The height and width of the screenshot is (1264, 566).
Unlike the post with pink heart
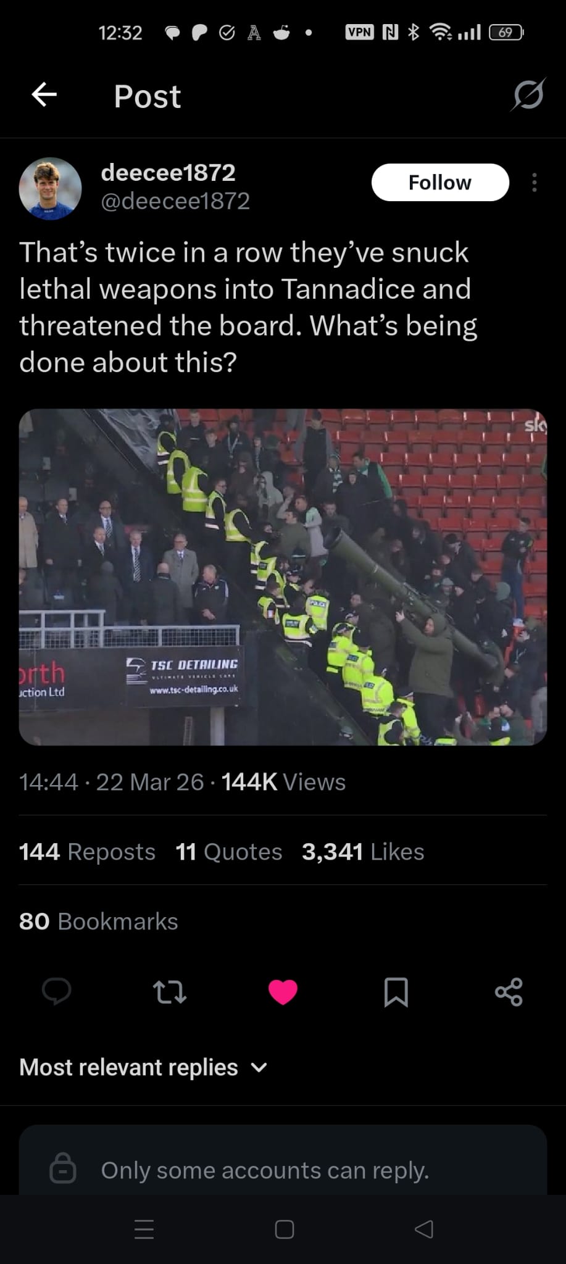pos(283,992)
